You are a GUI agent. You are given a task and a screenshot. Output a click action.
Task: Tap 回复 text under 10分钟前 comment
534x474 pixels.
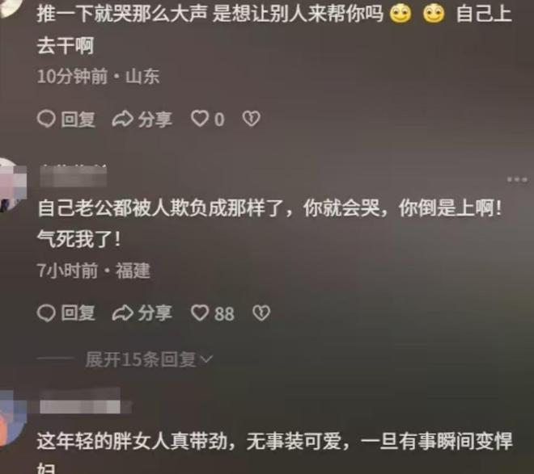tap(78, 120)
